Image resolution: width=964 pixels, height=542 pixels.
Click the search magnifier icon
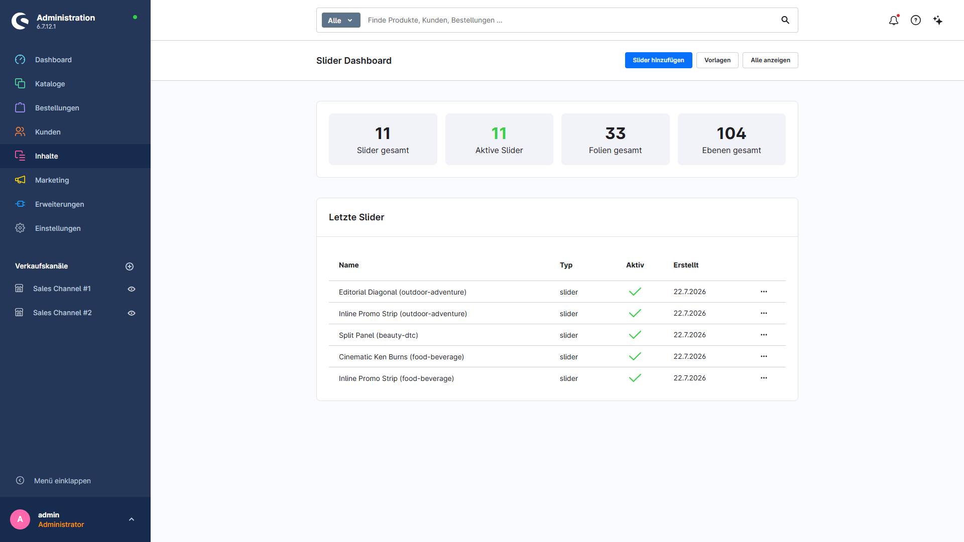785,20
